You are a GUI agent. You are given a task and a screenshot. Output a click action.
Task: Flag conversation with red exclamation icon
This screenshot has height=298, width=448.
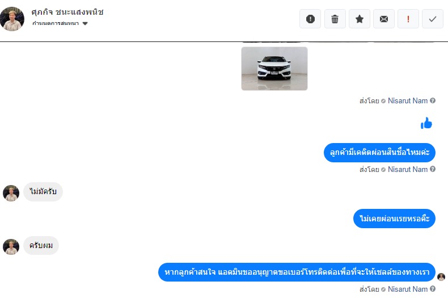click(x=408, y=19)
